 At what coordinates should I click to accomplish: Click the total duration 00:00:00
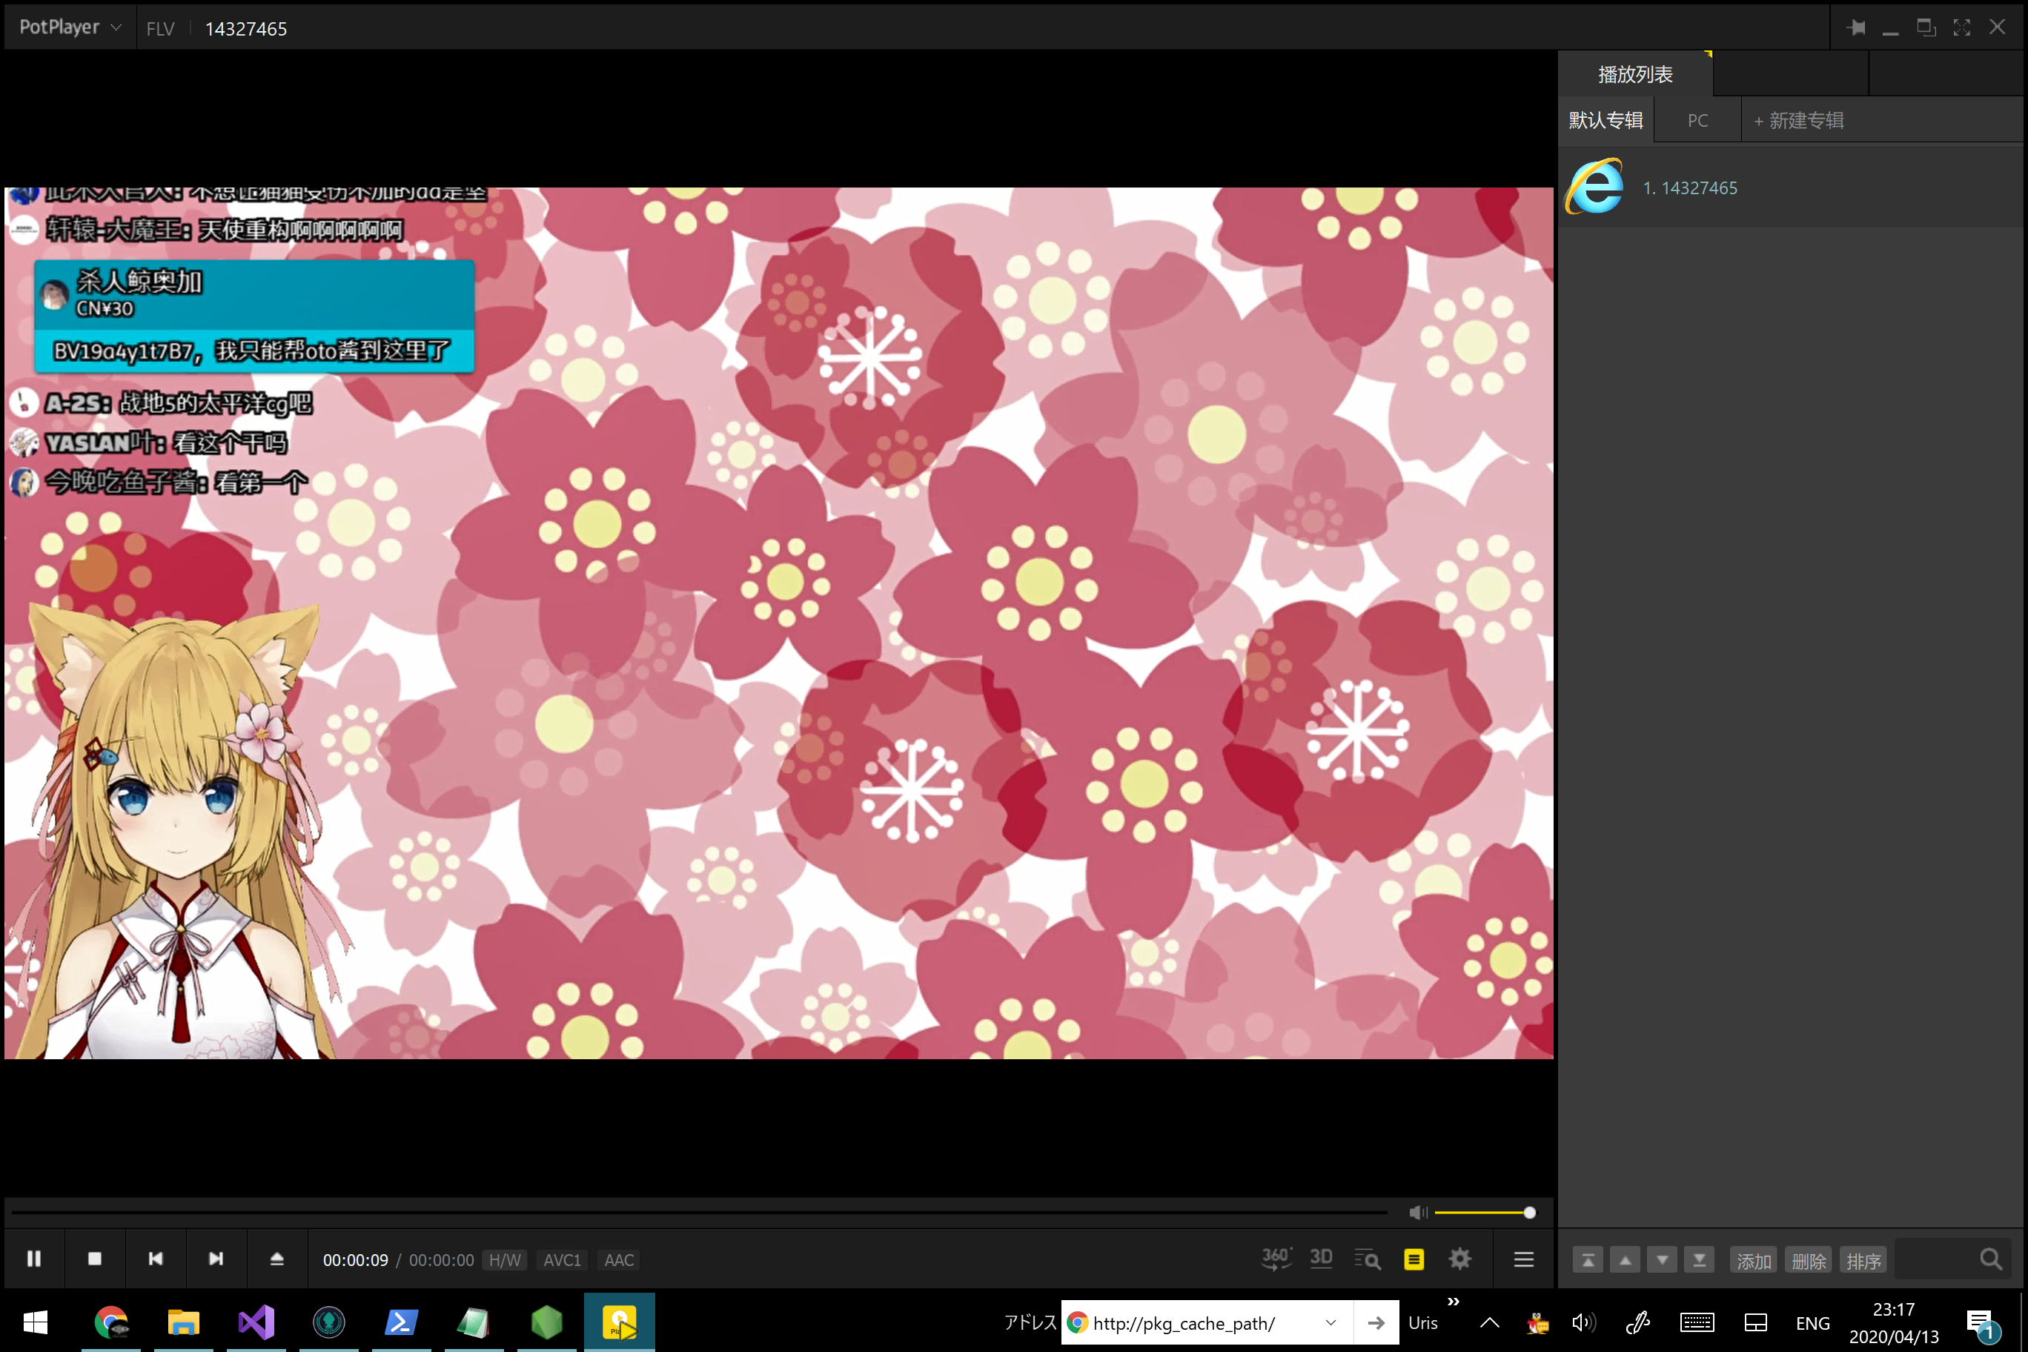[440, 1260]
